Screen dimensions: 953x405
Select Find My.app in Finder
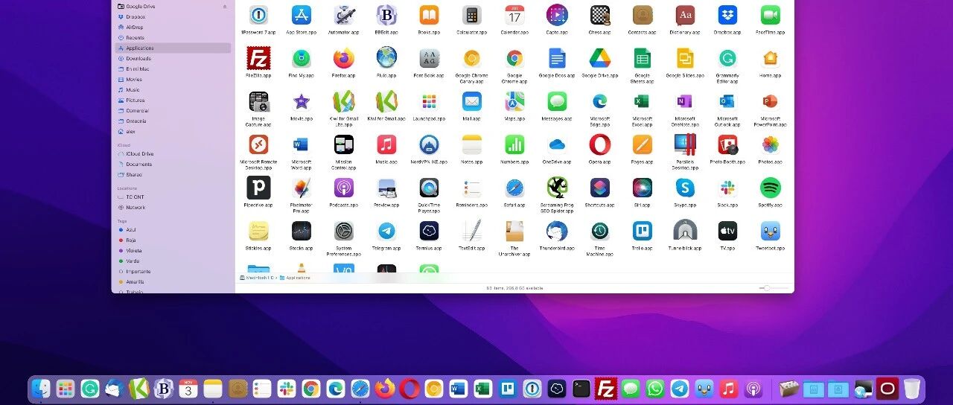(x=302, y=58)
